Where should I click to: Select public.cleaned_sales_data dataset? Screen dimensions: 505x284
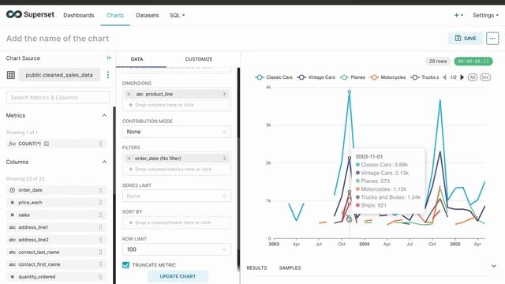[59, 75]
